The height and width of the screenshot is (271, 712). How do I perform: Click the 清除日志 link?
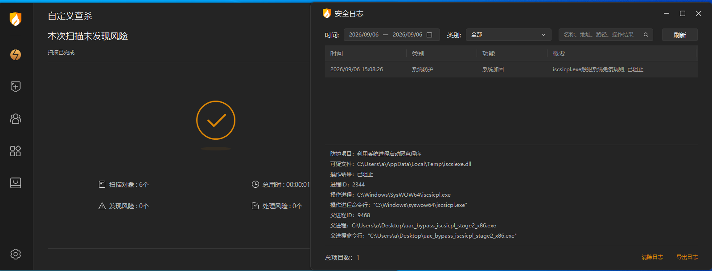(x=652, y=257)
